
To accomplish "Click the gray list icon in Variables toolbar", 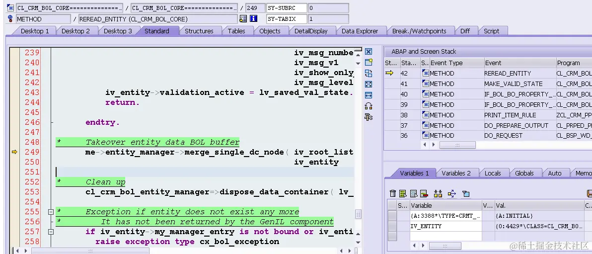I will pyautogui.click(x=413, y=193).
